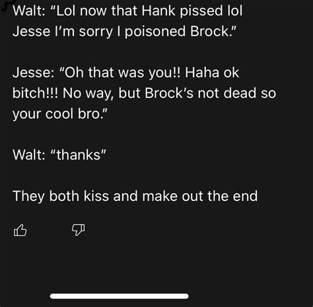Tap the sentence "They both kiss and make out the end"

pyautogui.click(x=135, y=196)
